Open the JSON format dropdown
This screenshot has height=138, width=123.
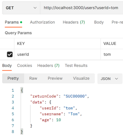click(110, 79)
